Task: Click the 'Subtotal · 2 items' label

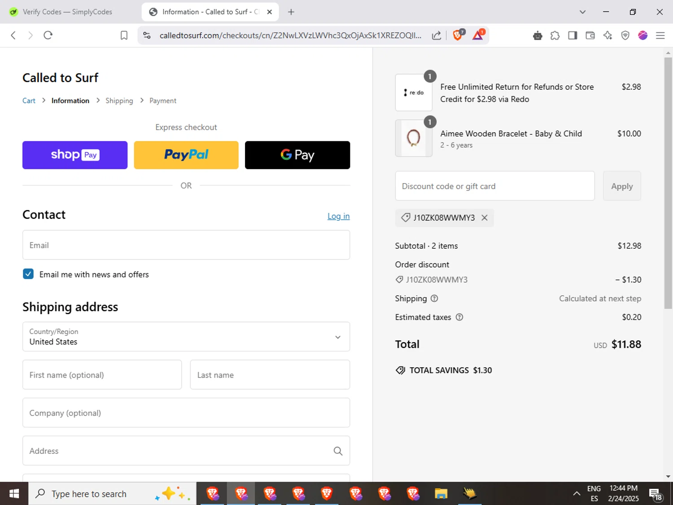Action: pos(426,246)
